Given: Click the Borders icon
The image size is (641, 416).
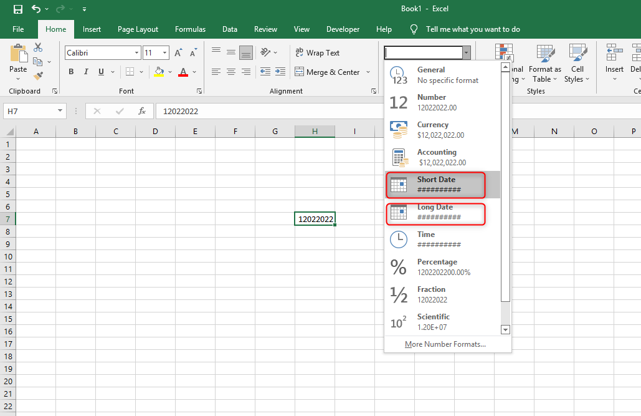Looking at the screenshot, I should click(x=130, y=72).
